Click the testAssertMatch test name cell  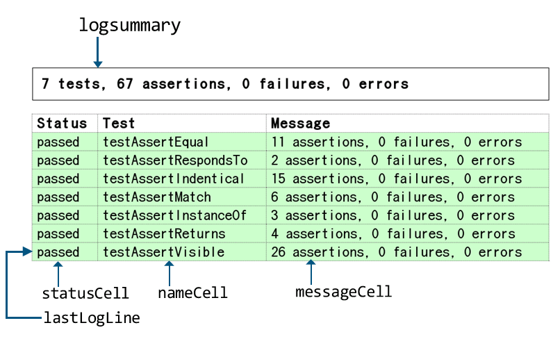pyautogui.click(x=182, y=197)
